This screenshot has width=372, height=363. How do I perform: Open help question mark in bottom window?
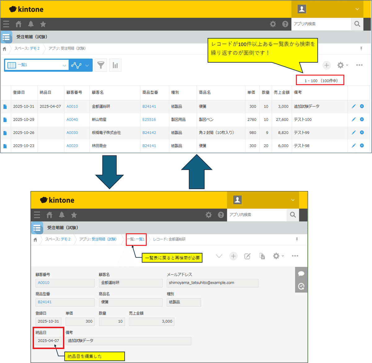point(221,215)
